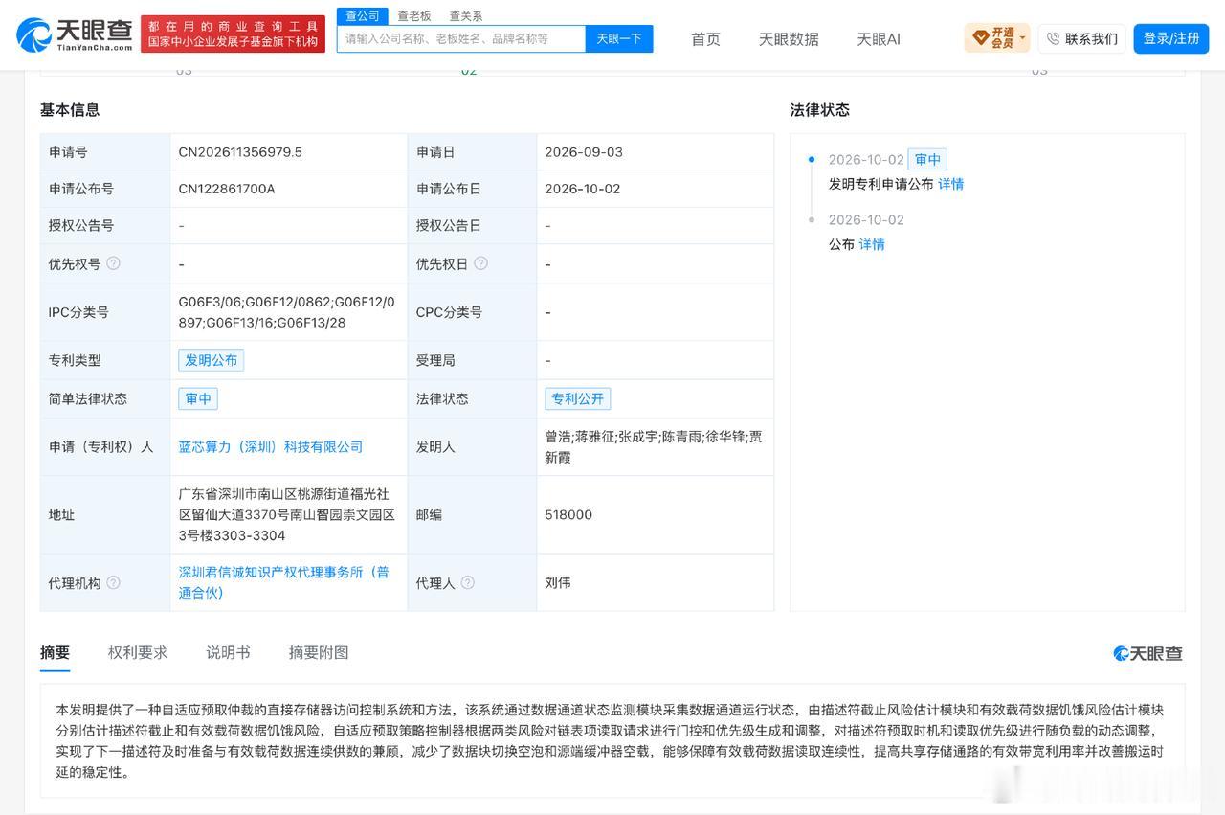Screen dimensions: 1225x815
Task: Open applicant link 蓝芯算力（深圳）科技有限公司
Action: tap(271, 446)
